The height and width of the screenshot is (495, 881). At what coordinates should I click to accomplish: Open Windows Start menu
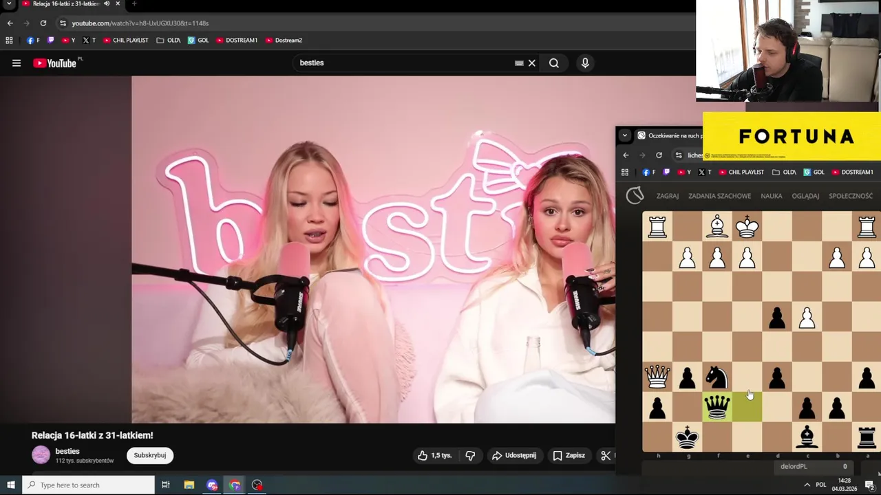click(x=10, y=485)
